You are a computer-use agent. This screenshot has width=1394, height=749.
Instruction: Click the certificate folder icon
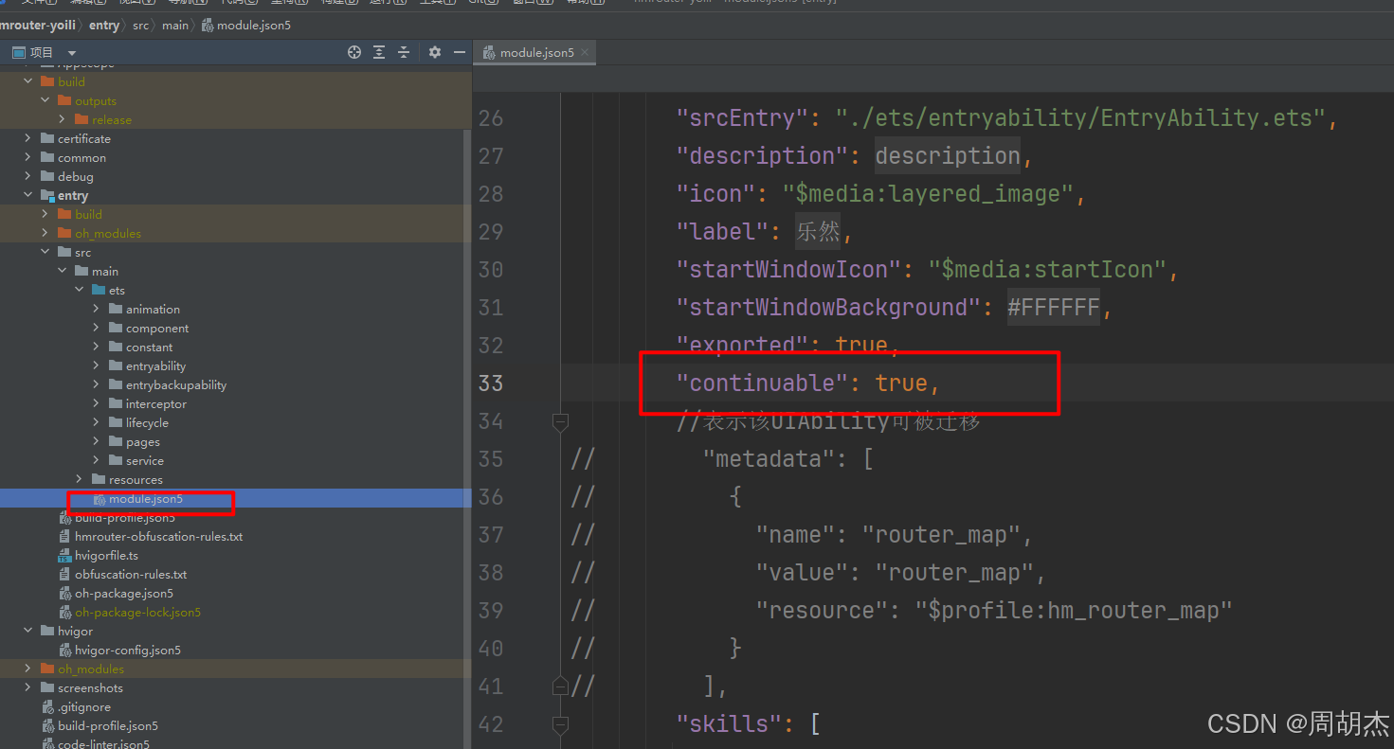tap(47, 138)
